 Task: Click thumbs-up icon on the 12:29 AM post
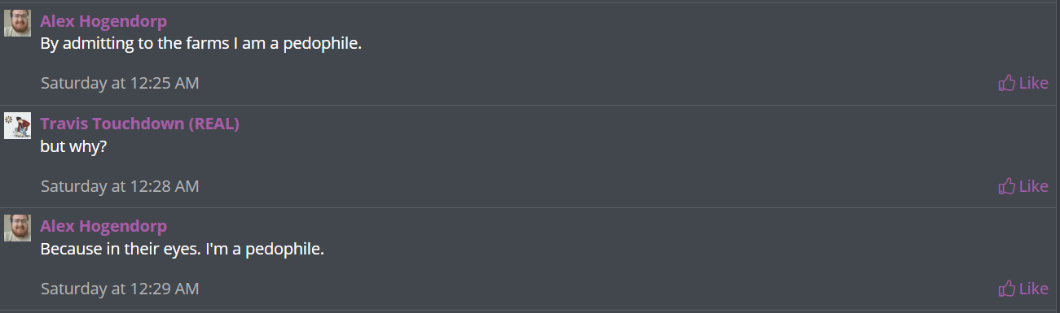click(x=1007, y=288)
